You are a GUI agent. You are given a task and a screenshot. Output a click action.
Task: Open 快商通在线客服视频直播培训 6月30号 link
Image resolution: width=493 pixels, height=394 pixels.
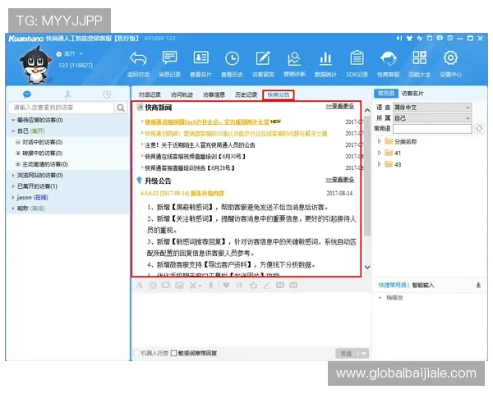click(x=195, y=157)
